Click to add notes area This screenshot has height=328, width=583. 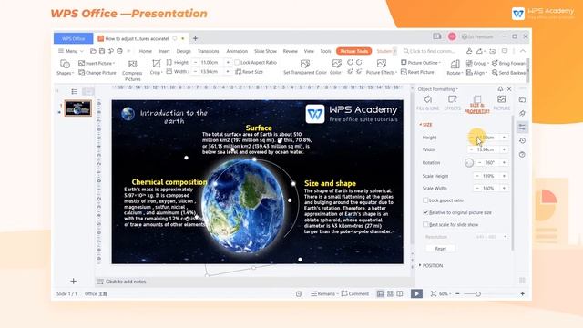click(x=126, y=282)
